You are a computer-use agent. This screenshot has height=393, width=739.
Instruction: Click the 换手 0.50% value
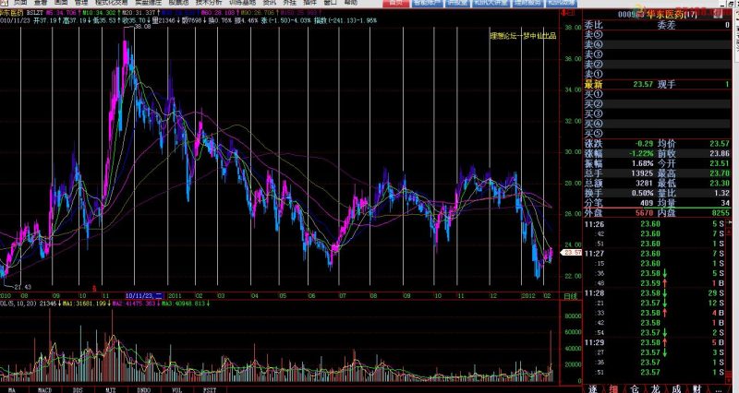pos(642,193)
